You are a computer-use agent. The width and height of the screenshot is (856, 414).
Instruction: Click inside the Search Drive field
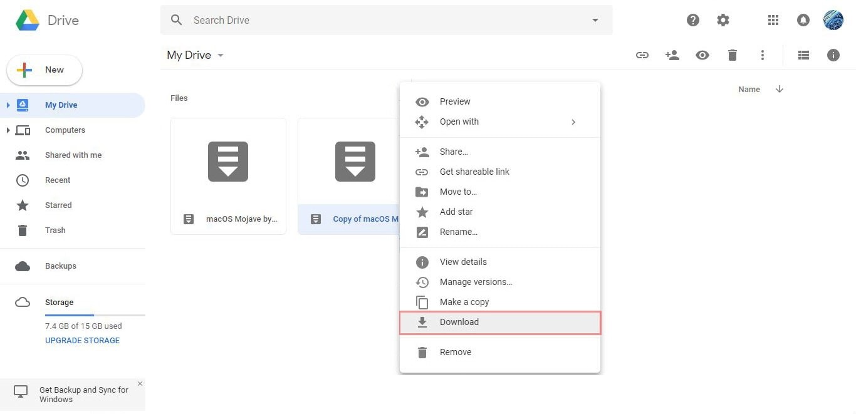click(x=376, y=20)
